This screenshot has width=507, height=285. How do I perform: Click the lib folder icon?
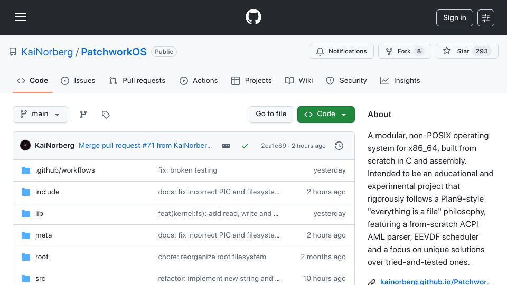click(26, 214)
